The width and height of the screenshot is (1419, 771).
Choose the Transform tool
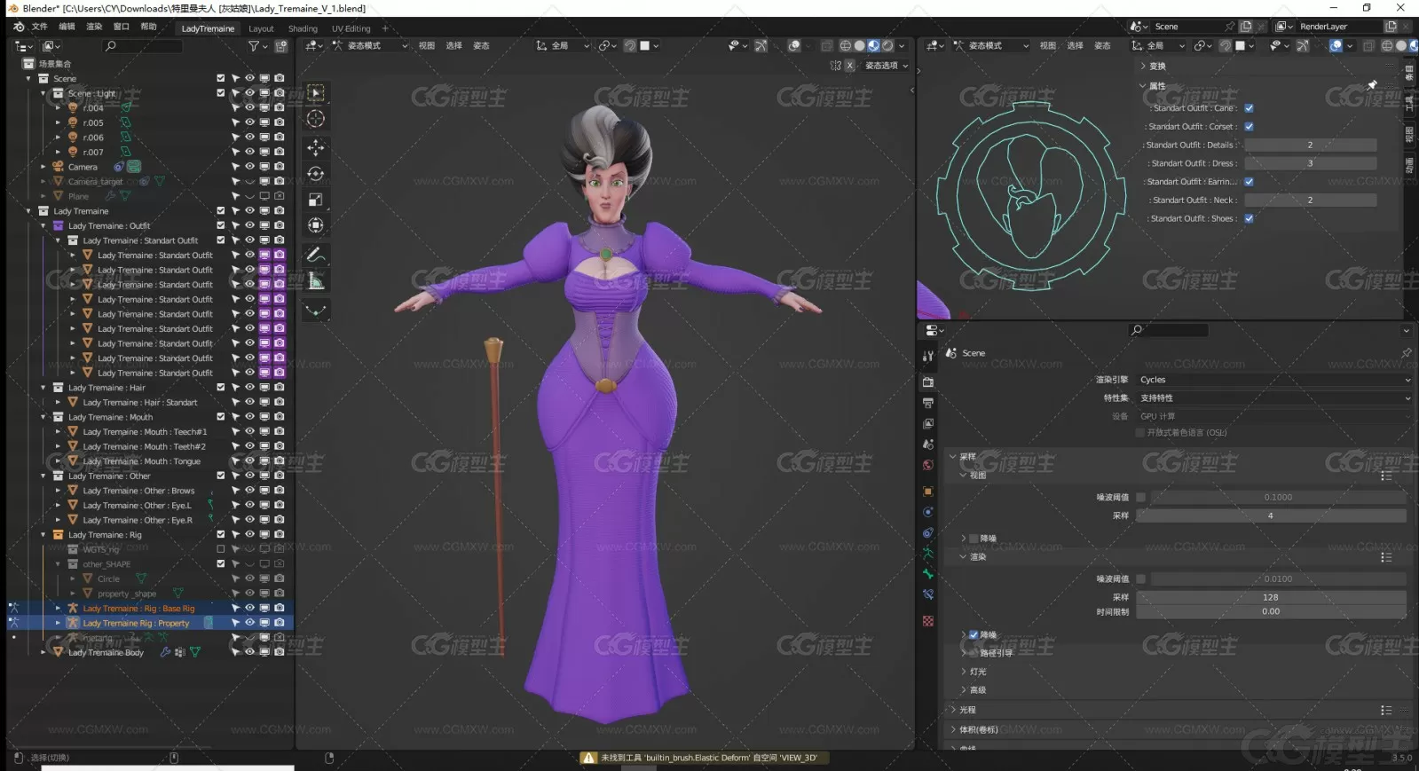click(x=316, y=225)
